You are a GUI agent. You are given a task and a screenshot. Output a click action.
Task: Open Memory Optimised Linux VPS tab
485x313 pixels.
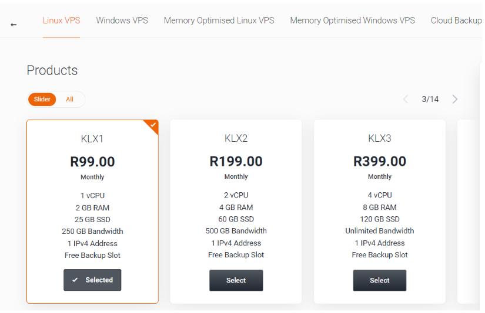coord(219,21)
